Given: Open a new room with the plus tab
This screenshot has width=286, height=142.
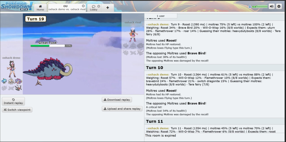Looking at the screenshot, I should point(108,8).
